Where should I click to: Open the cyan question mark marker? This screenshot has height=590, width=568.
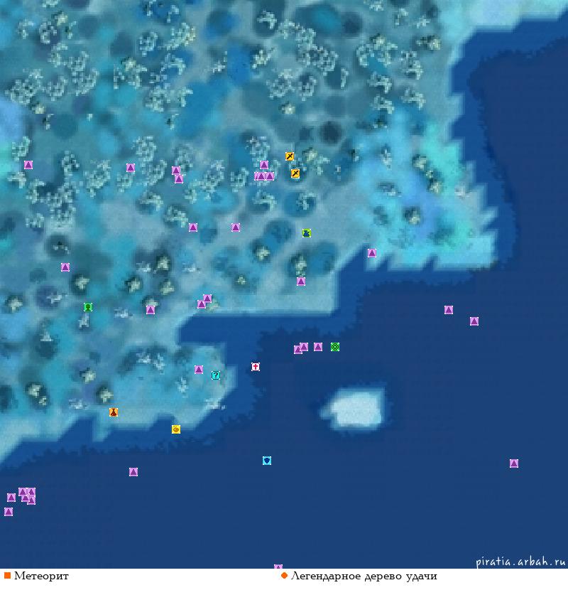pos(215,375)
